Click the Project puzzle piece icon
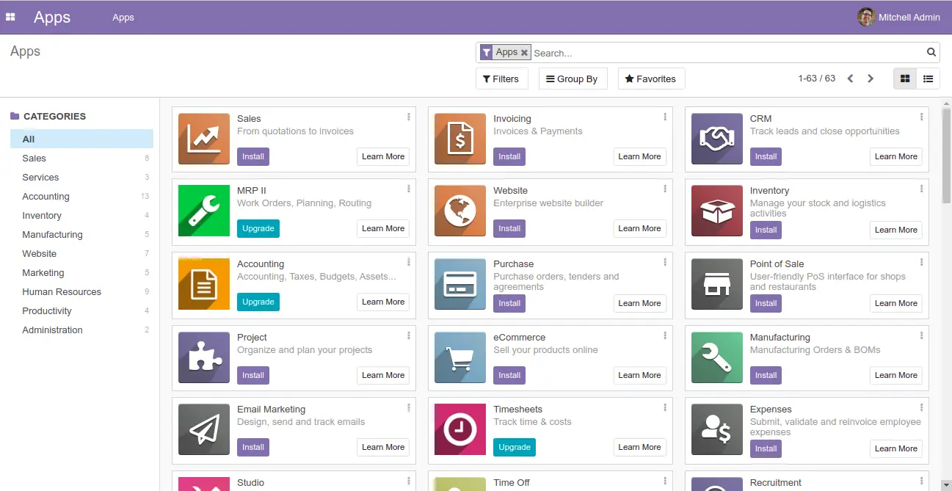 click(x=204, y=357)
